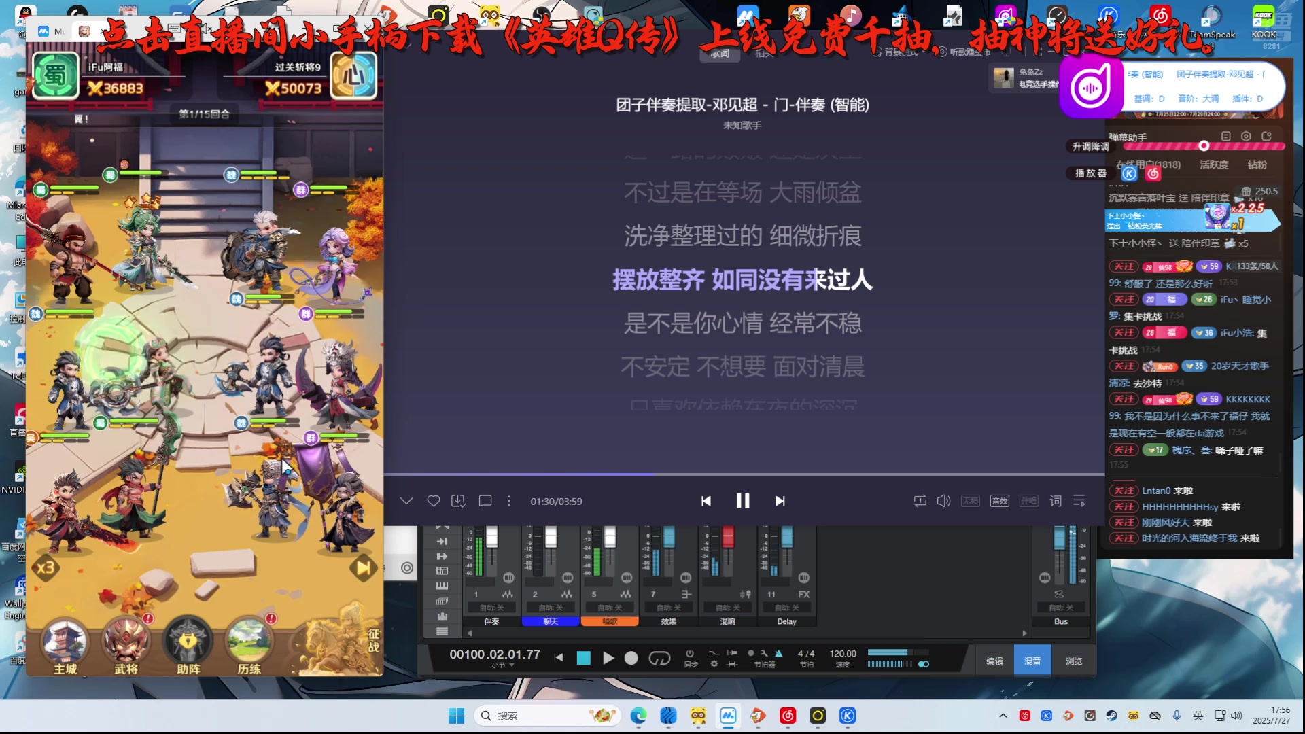This screenshot has width=1305, height=734.
Task: Collapse the lyrics view with chevron
Action: coord(406,501)
